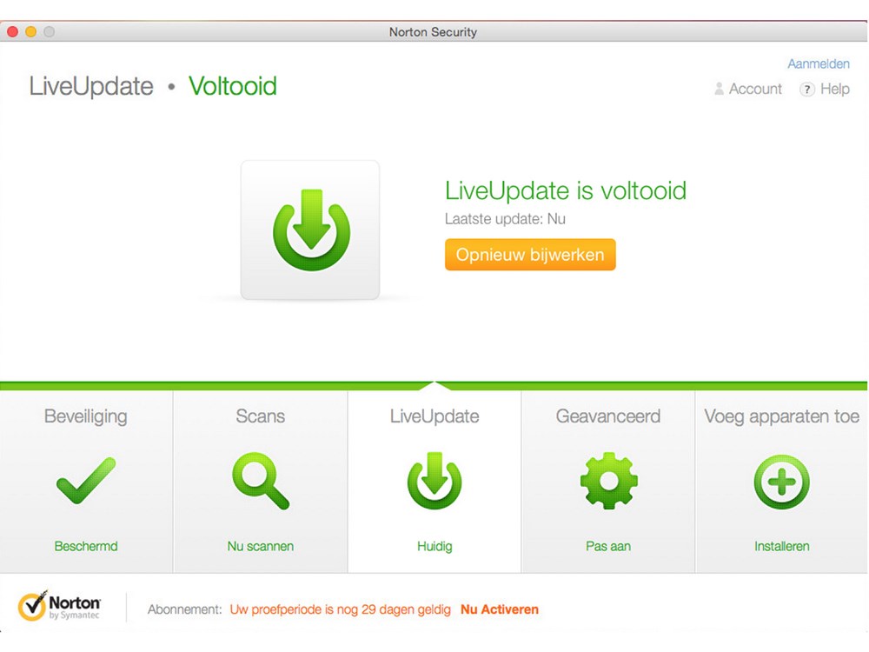Minimize the window with yellow button

click(31, 32)
